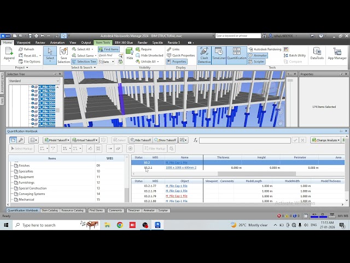Toggle the Properties window button
Viewport: 350px width, 263px height.
[177, 61]
